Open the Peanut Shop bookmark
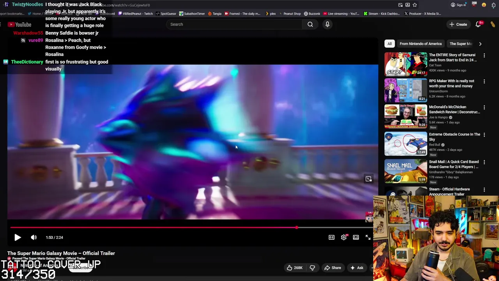 pyautogui.click(x=290, y=14)
